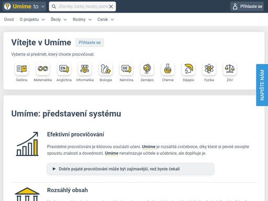The width and height of the screenshot is (268, 201).
Task: Expand the Rodiny menu
Action: (82, 19)
